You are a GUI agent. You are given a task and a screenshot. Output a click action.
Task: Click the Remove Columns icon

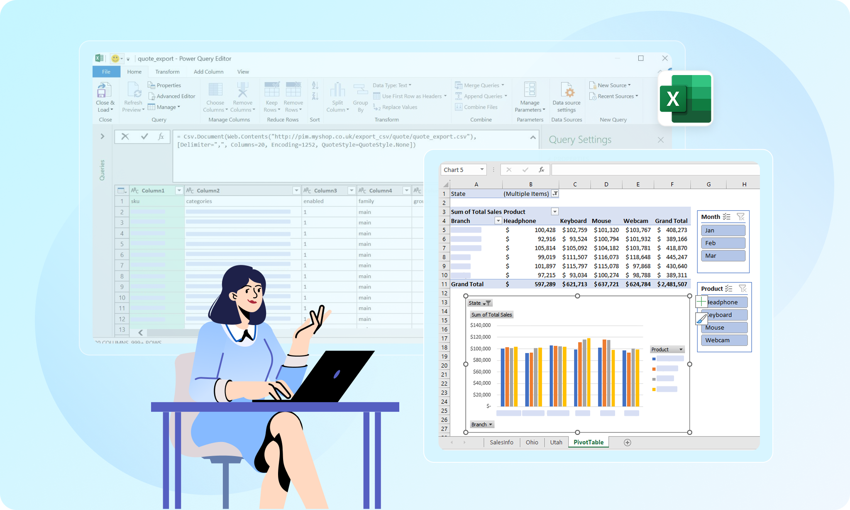pyautogui.click(x=243, y=90)
